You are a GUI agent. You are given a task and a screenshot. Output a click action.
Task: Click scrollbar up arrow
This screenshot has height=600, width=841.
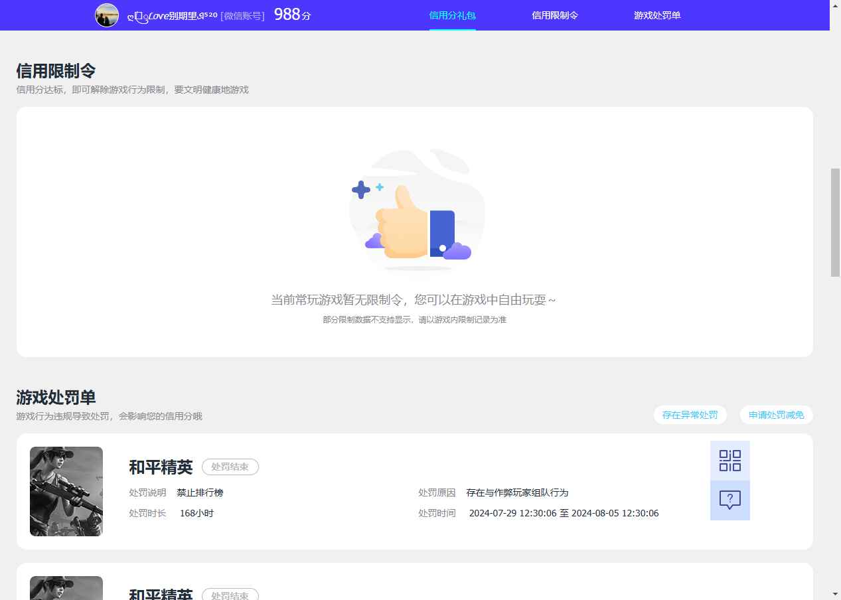click(x=835, y=5)
